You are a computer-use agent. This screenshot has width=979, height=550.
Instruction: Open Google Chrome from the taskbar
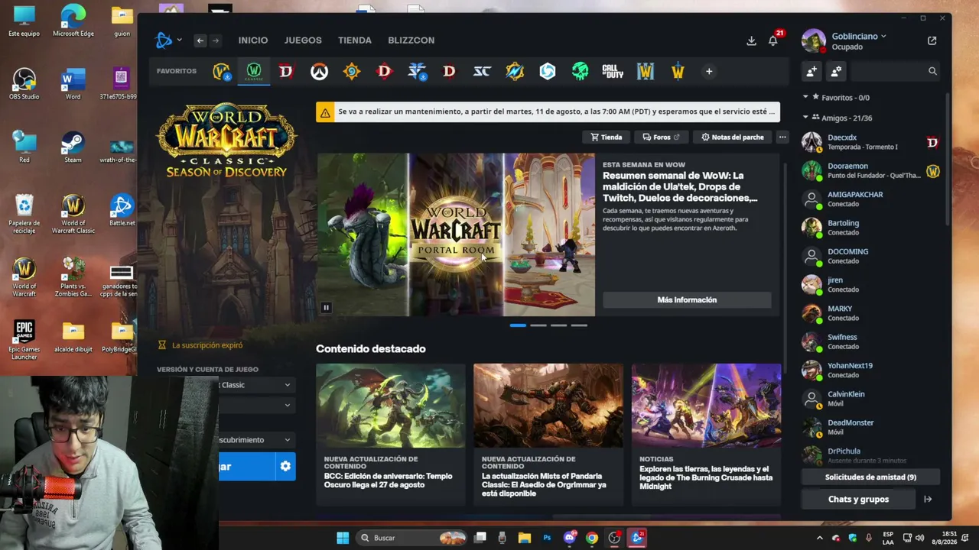point(591,538)
